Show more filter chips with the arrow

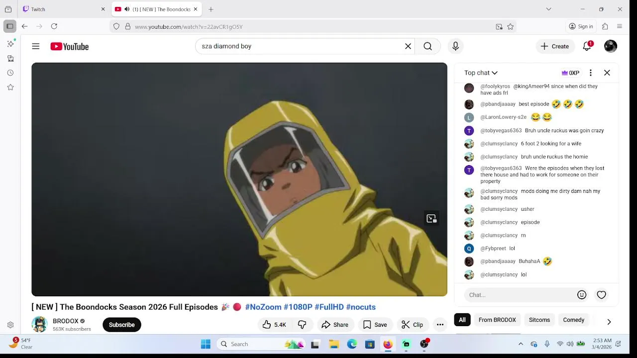pos(609,322)
